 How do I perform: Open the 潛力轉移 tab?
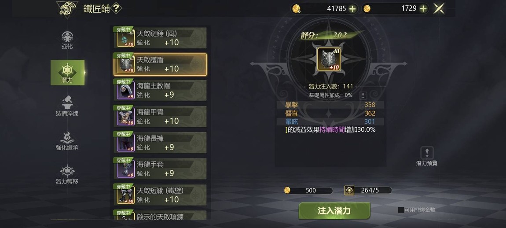67,174
